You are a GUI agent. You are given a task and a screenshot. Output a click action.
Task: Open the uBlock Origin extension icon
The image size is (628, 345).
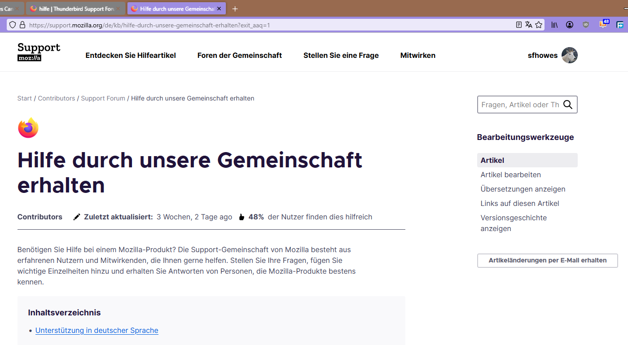pos(586,25)
